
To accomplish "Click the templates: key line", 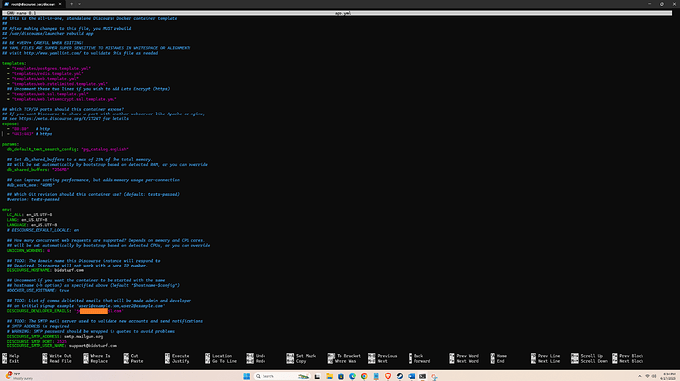I will click(14, 63).
